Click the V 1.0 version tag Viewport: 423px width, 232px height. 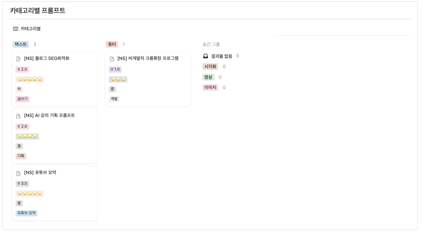[x=115, y=69]
